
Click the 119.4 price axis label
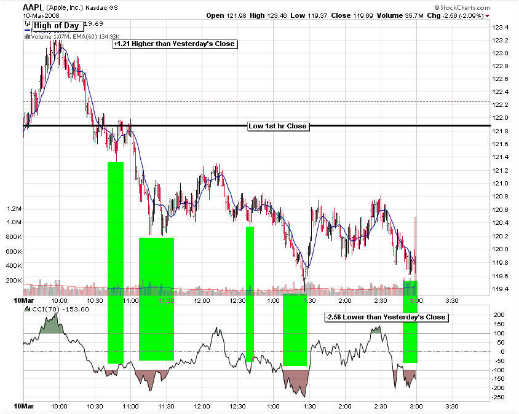[500, 289]
